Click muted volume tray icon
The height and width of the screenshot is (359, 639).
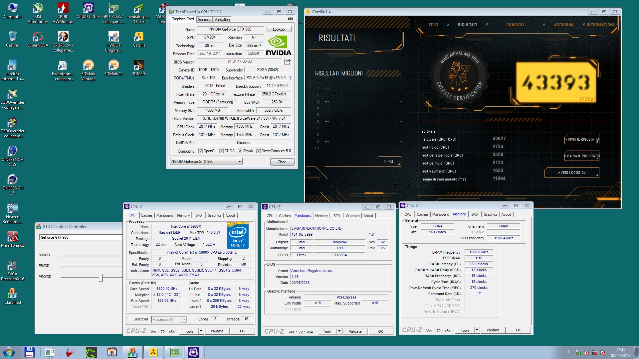[x=586, y=353]
